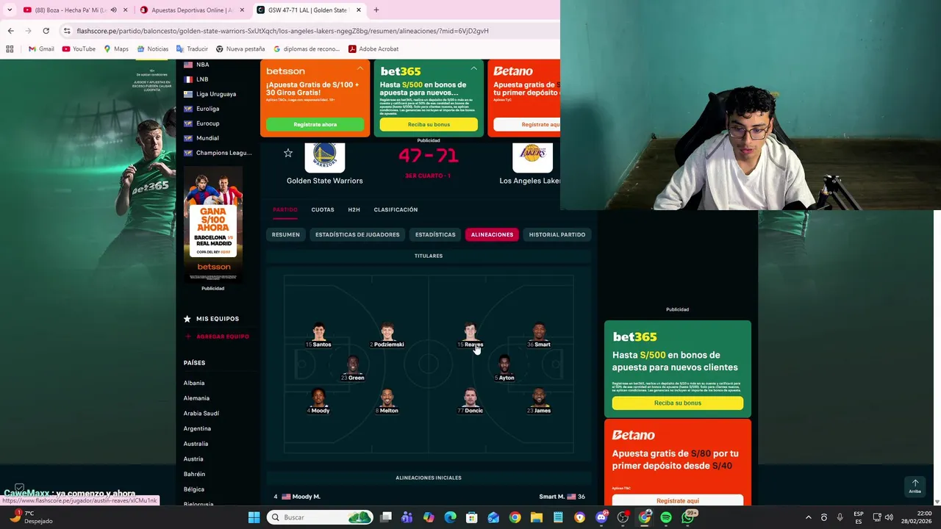Collapse the betsson ad with chevron
941x529 pixels.
pos(360,68)
